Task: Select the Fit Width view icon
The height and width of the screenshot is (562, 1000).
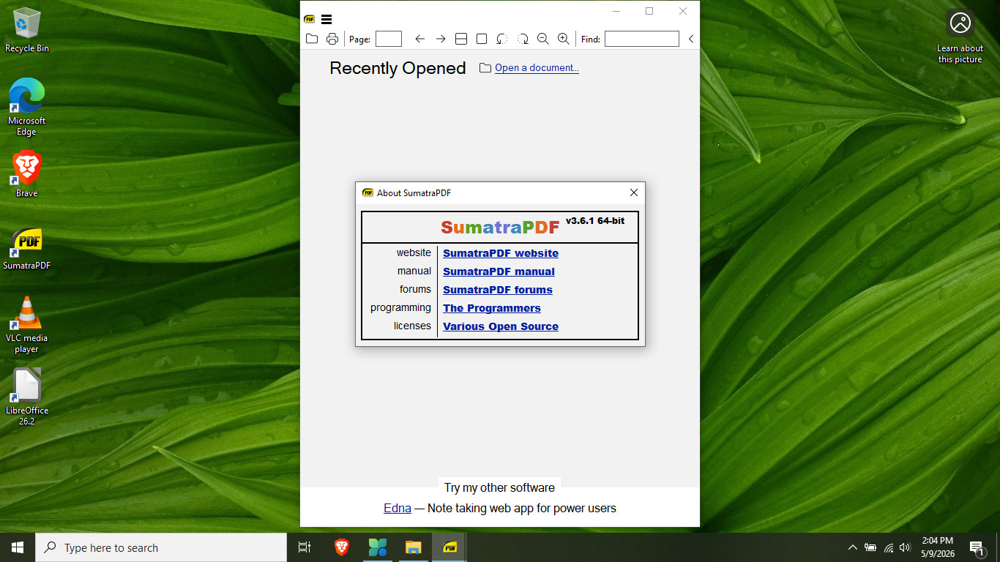Action: click(461, 39)
